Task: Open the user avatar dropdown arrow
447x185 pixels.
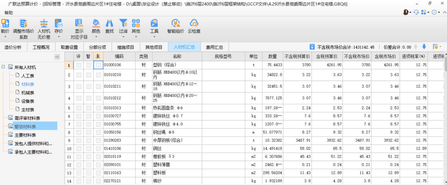Action: (x=410, y=12)
